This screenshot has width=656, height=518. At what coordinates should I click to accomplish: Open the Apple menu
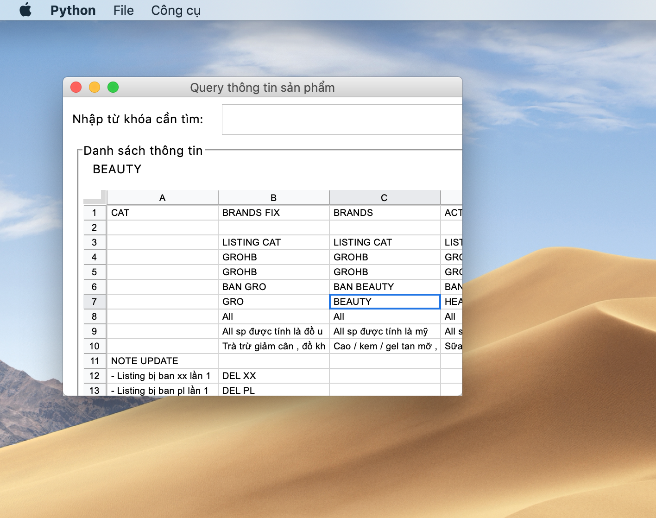[25, 10]
